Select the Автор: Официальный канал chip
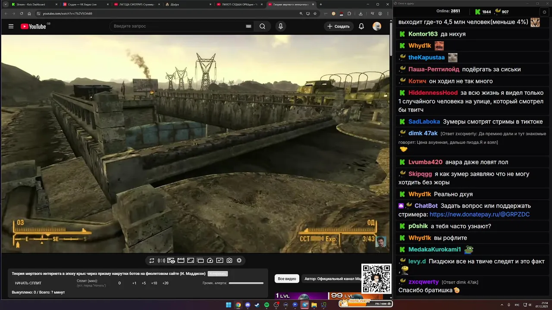 (331, 279)
